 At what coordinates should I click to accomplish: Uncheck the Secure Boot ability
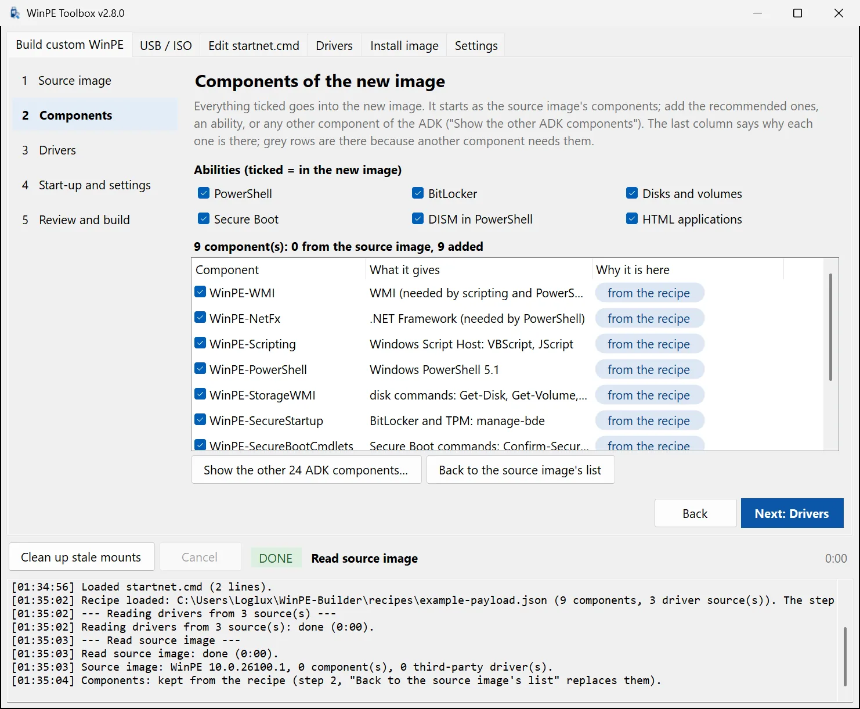tap(204, 219)
